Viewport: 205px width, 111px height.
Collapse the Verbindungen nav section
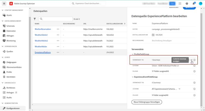(2, 46)
